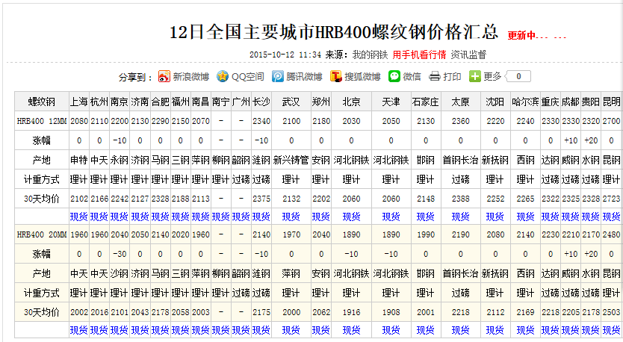This screenshot has height=342, width=623.
Task: Click the QQ空间 star icon
Action: (x=223, y=76)
